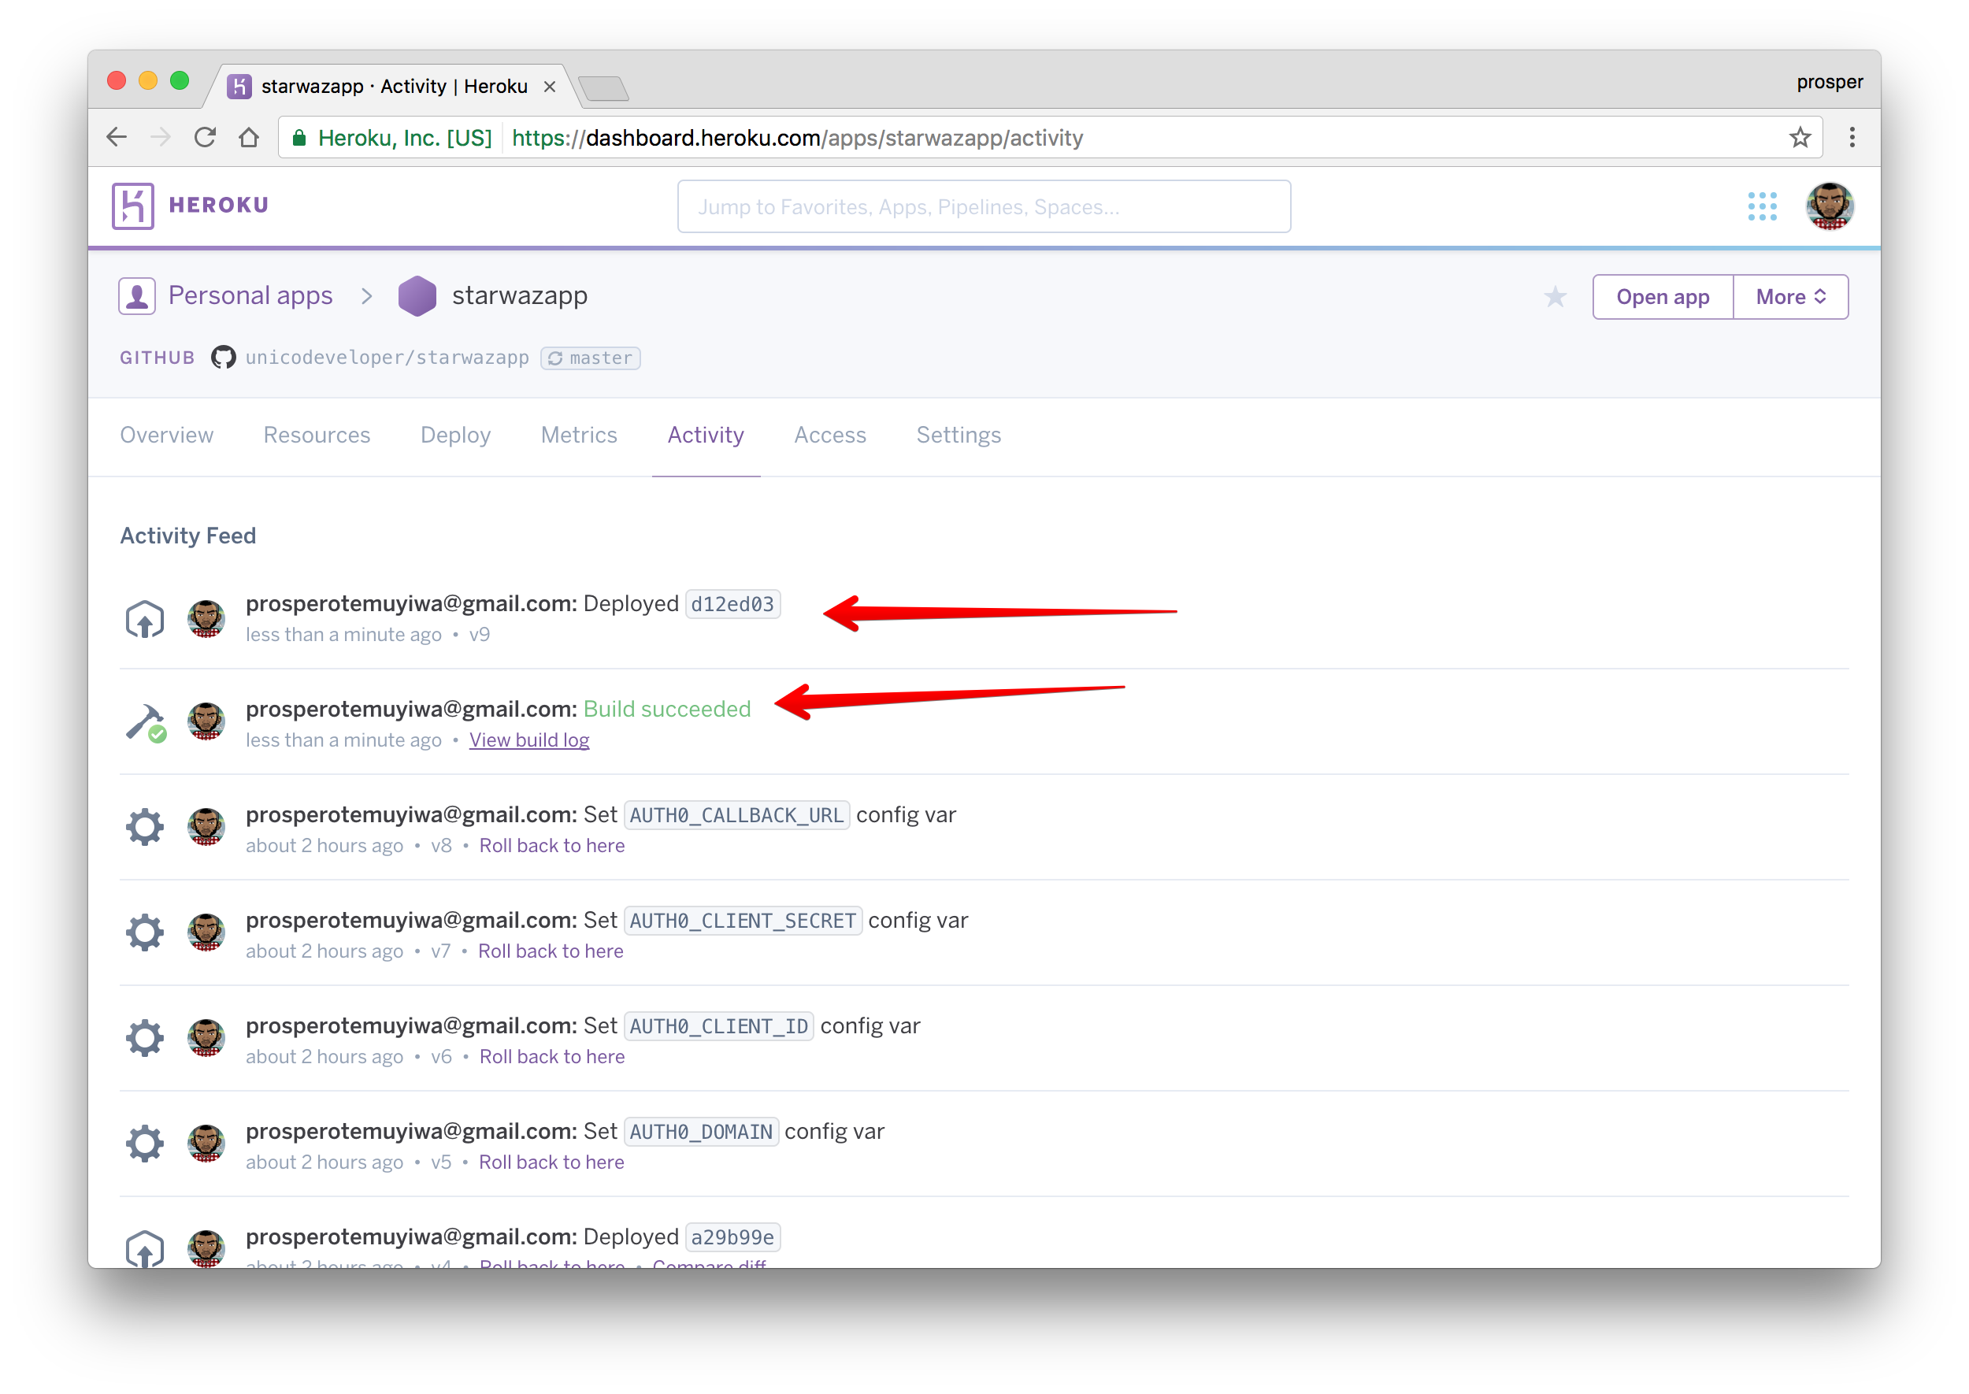
Task: Select the Activity tab
Action: coord(705,435)
